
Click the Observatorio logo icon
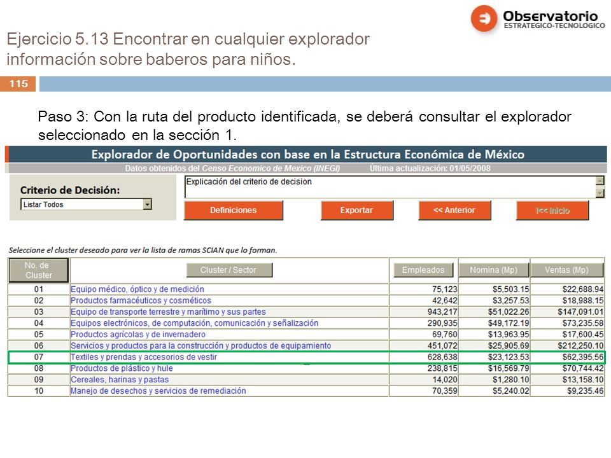coord(484,18)
